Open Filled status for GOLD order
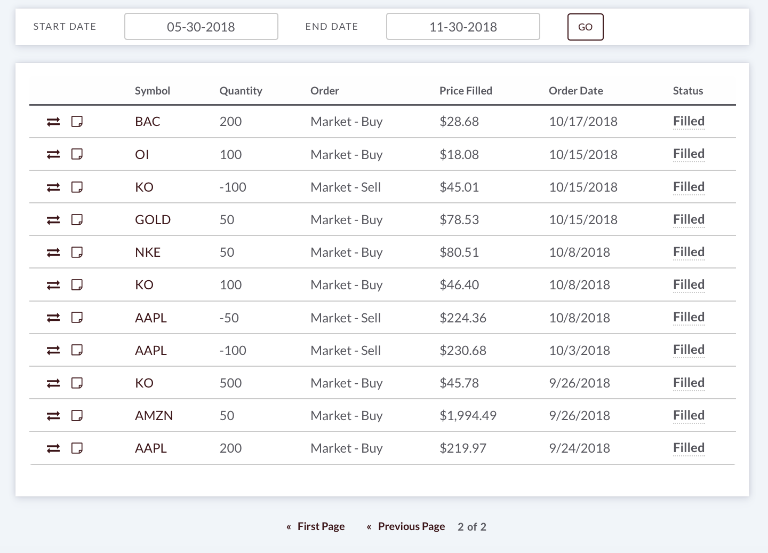The width and height of the screenshot is (768, 553). click(x=689, y=219)
